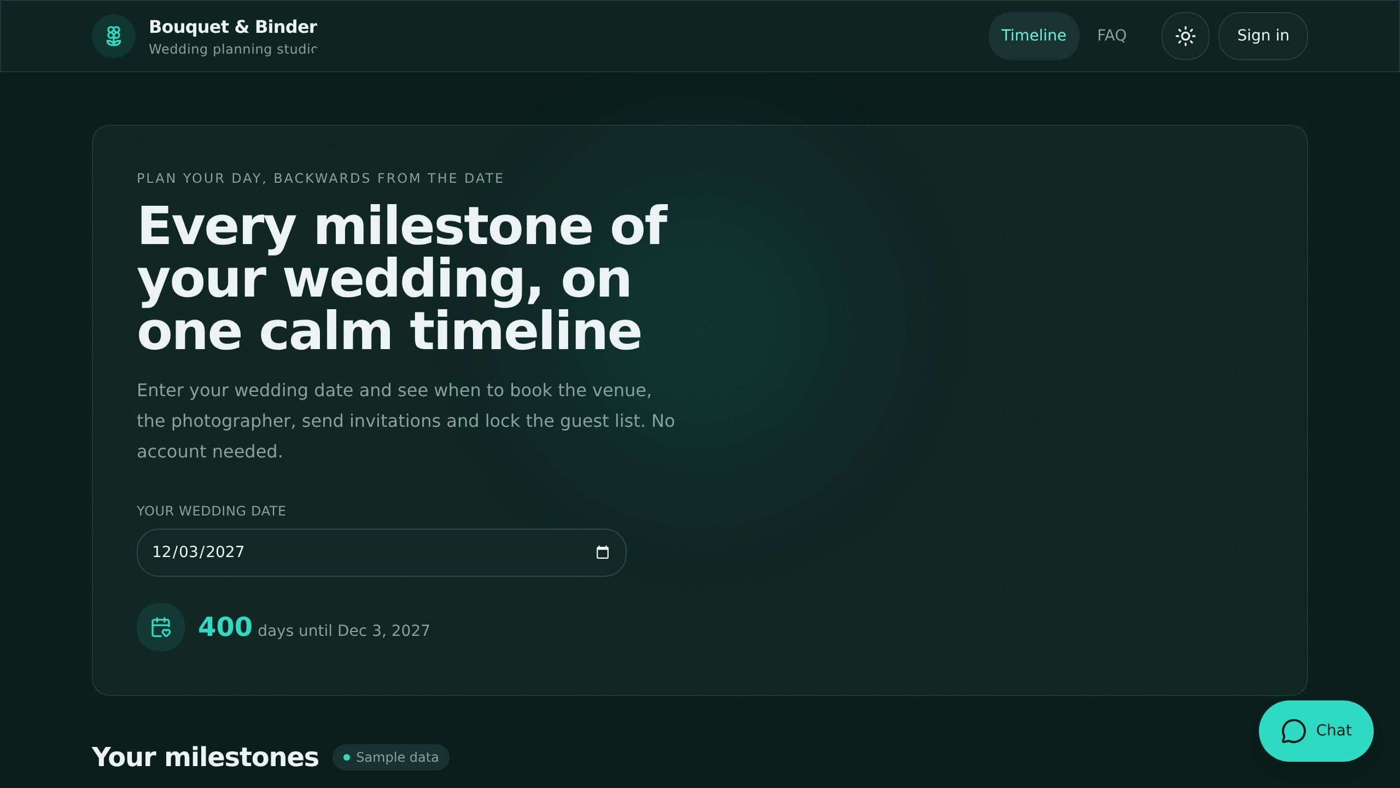The height and width of the screenshot is (788, 1400).
Task: Select the 400 days countdown number
Action: tap(225, 627)
